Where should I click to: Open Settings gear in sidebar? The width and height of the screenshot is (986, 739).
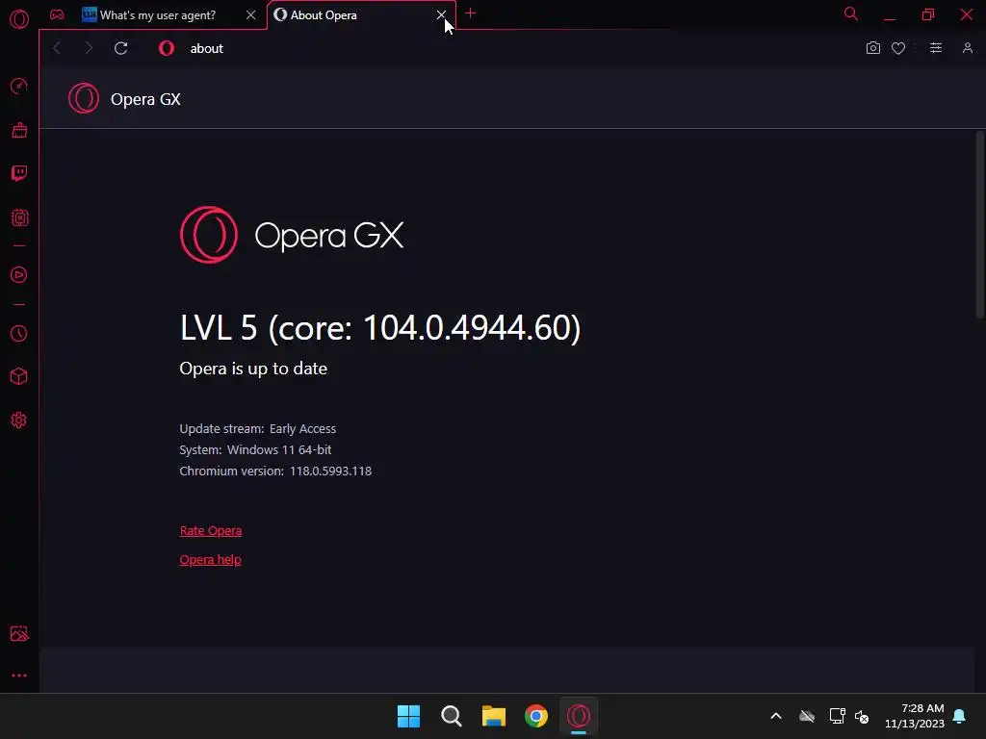click(19, 420)
